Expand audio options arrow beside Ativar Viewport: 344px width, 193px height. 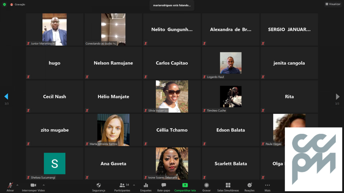pos(17,185)
